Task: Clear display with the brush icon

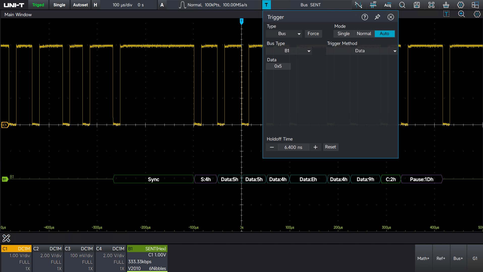Action: point(446,5)
